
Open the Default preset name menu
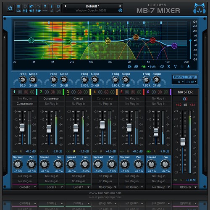coord(92,6)
